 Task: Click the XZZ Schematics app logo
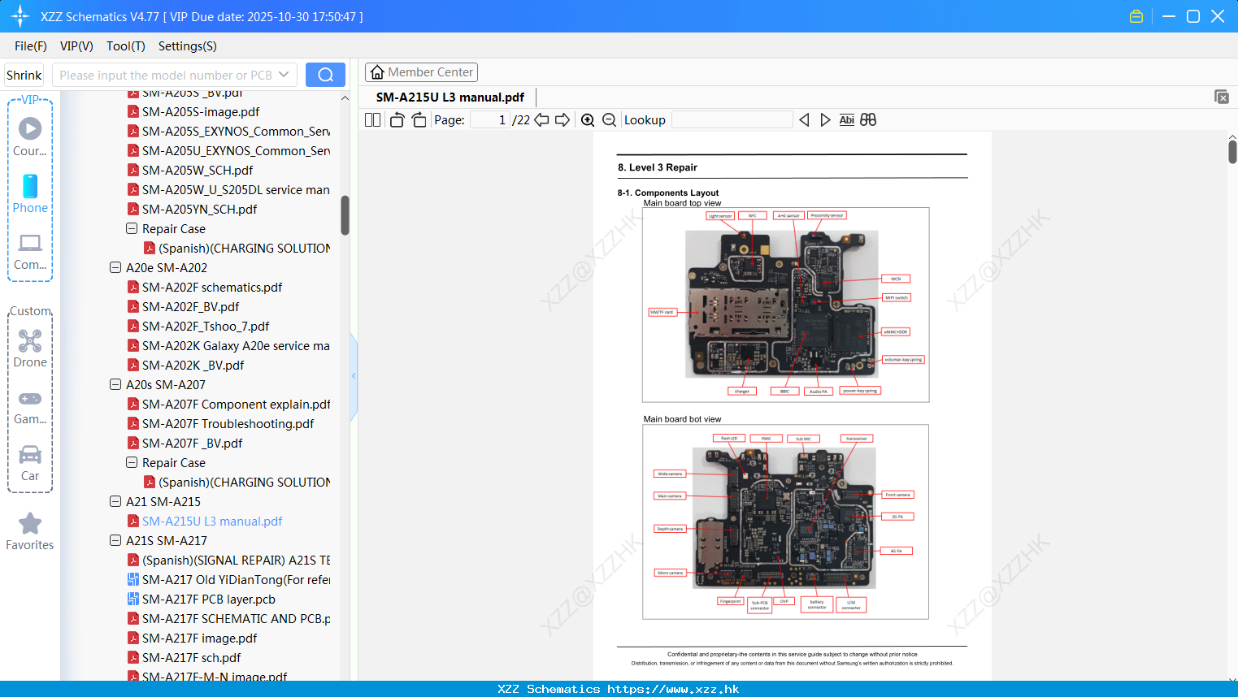pos(20,16)
